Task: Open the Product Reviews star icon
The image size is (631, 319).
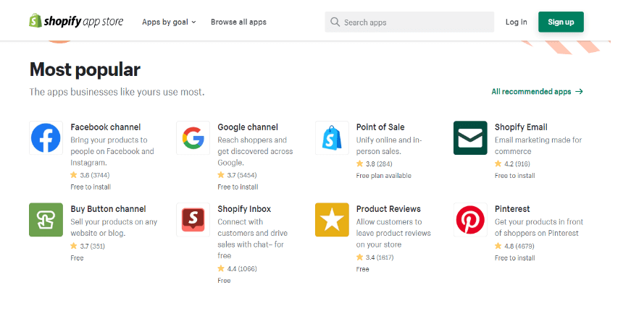Action: tap(332, 220)
